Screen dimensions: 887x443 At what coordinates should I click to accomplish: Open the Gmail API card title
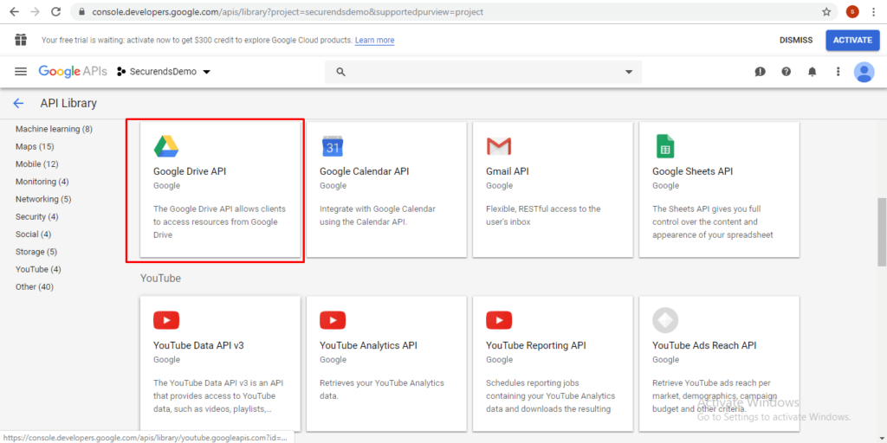[x=508, y=171]
